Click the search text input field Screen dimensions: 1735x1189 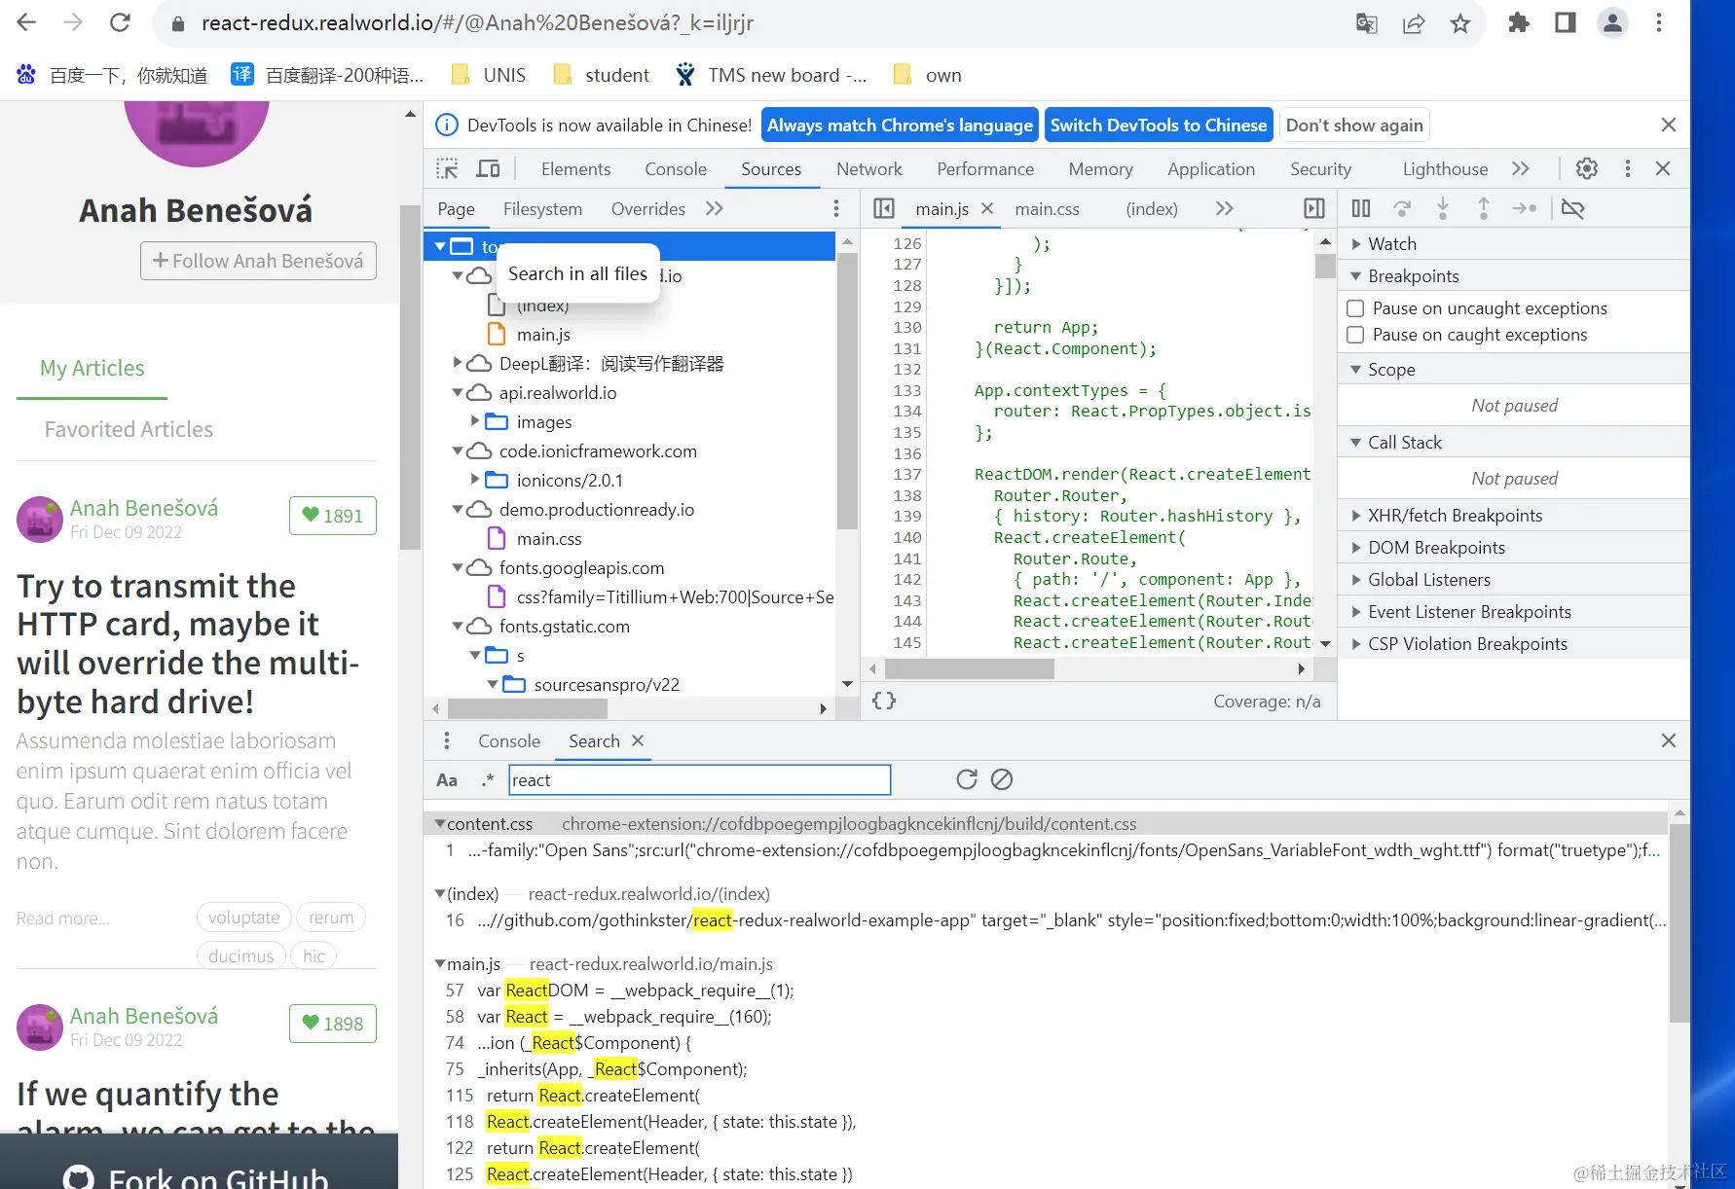(699, 780)
